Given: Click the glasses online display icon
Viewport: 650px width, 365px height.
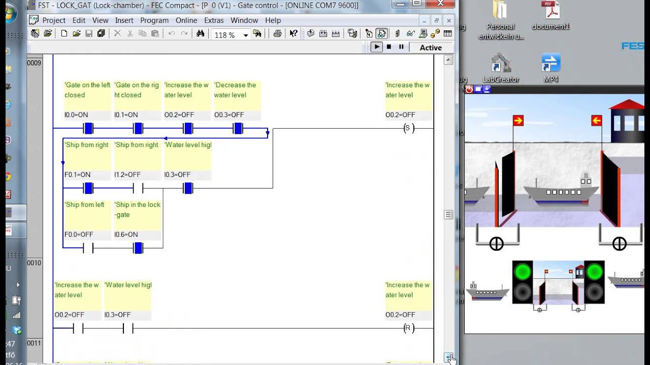Looking at the screenshot, I should (x=410, y=33).
